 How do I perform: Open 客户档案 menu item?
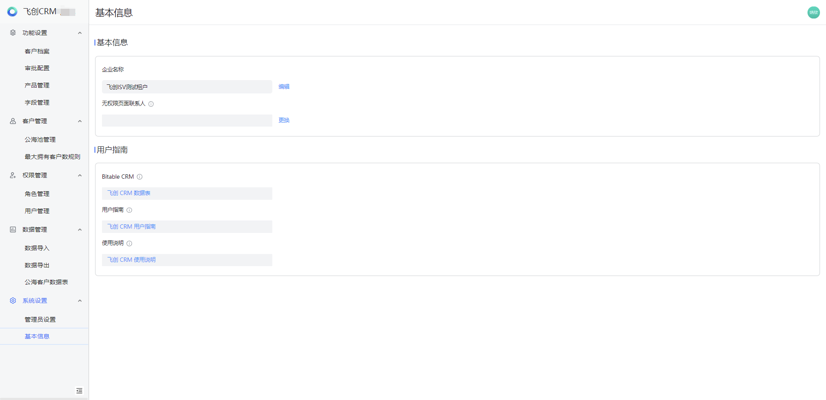[x=37, y=51]
